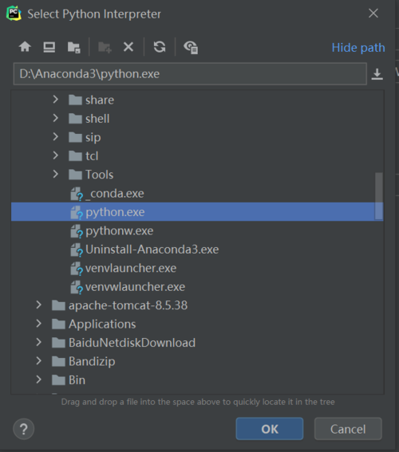Image resolution: width=399 pixels, height=452 pixels.
Task: Expand the apache-tomcat-8.5.38 folder
Action: 39,305
